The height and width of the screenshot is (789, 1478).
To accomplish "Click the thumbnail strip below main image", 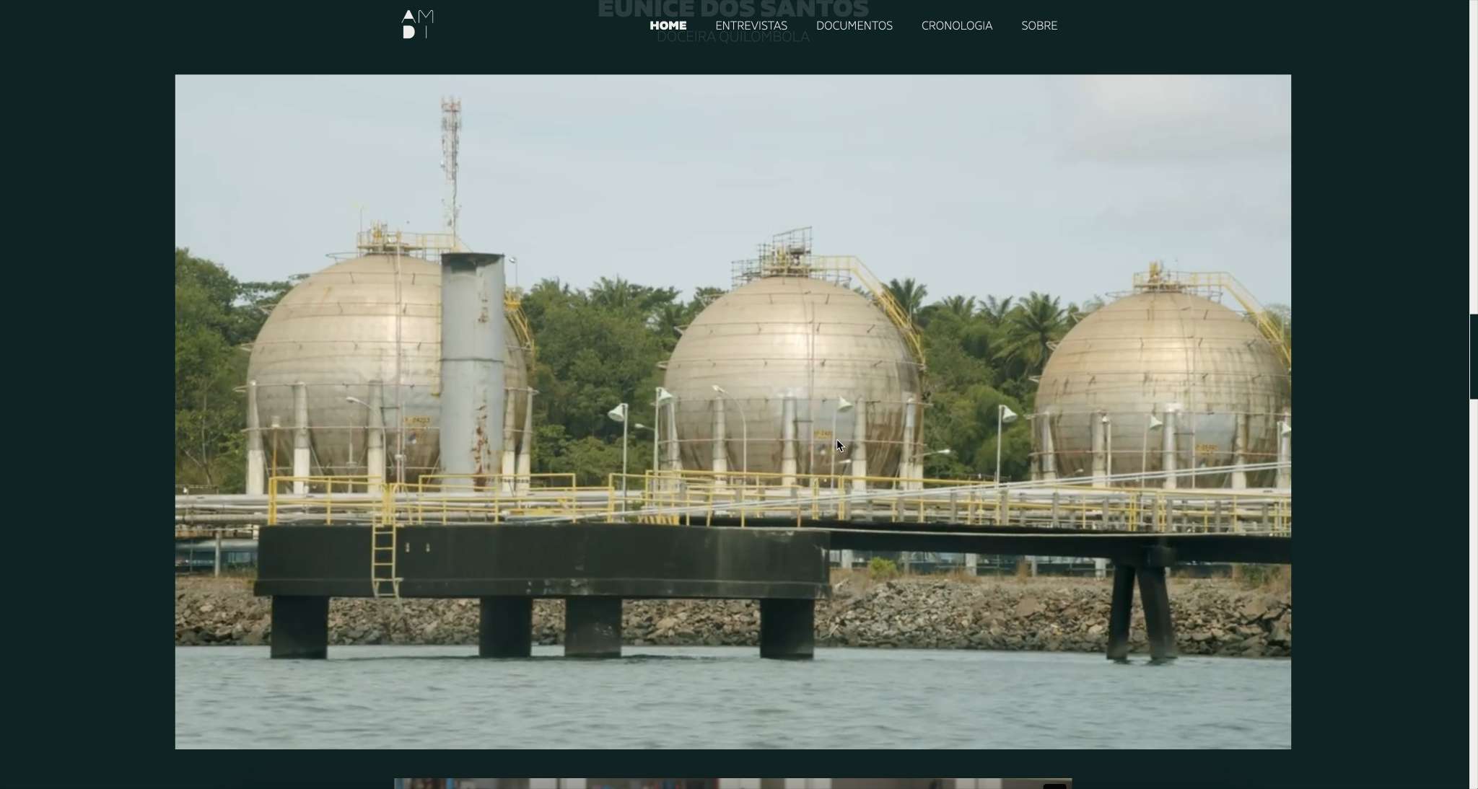I will (722, 783).
